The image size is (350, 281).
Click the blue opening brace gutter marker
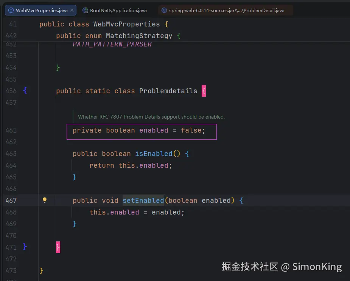25,91
